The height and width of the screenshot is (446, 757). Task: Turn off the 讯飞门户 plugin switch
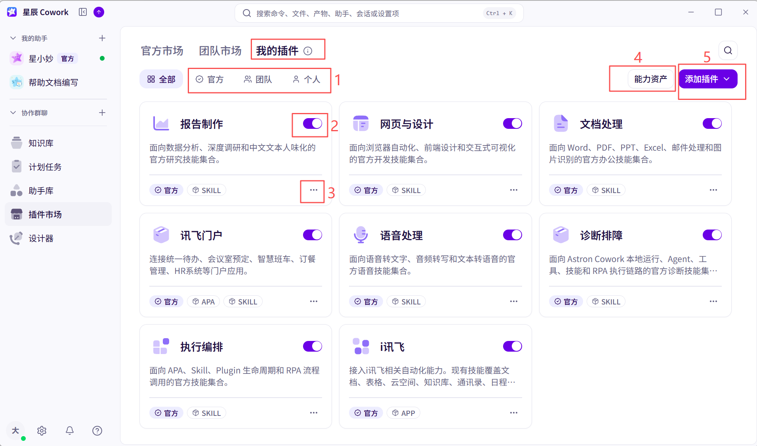[x=313, y=235]
